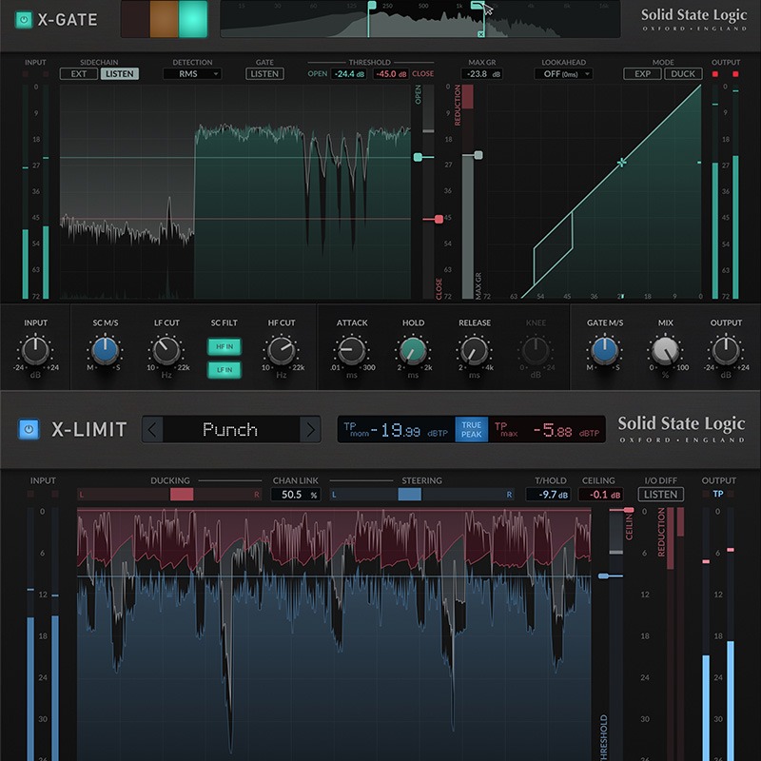Click the output TP indicator label
Viewport: 761px width, 761px height.
718,494
